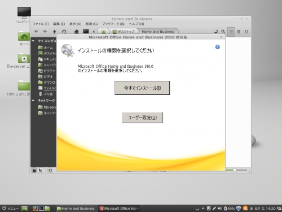Image resolution: width=282 pixels, height=212 pixels.
Task: Click the ユーザー設定 button
Action: coord(142,118)
